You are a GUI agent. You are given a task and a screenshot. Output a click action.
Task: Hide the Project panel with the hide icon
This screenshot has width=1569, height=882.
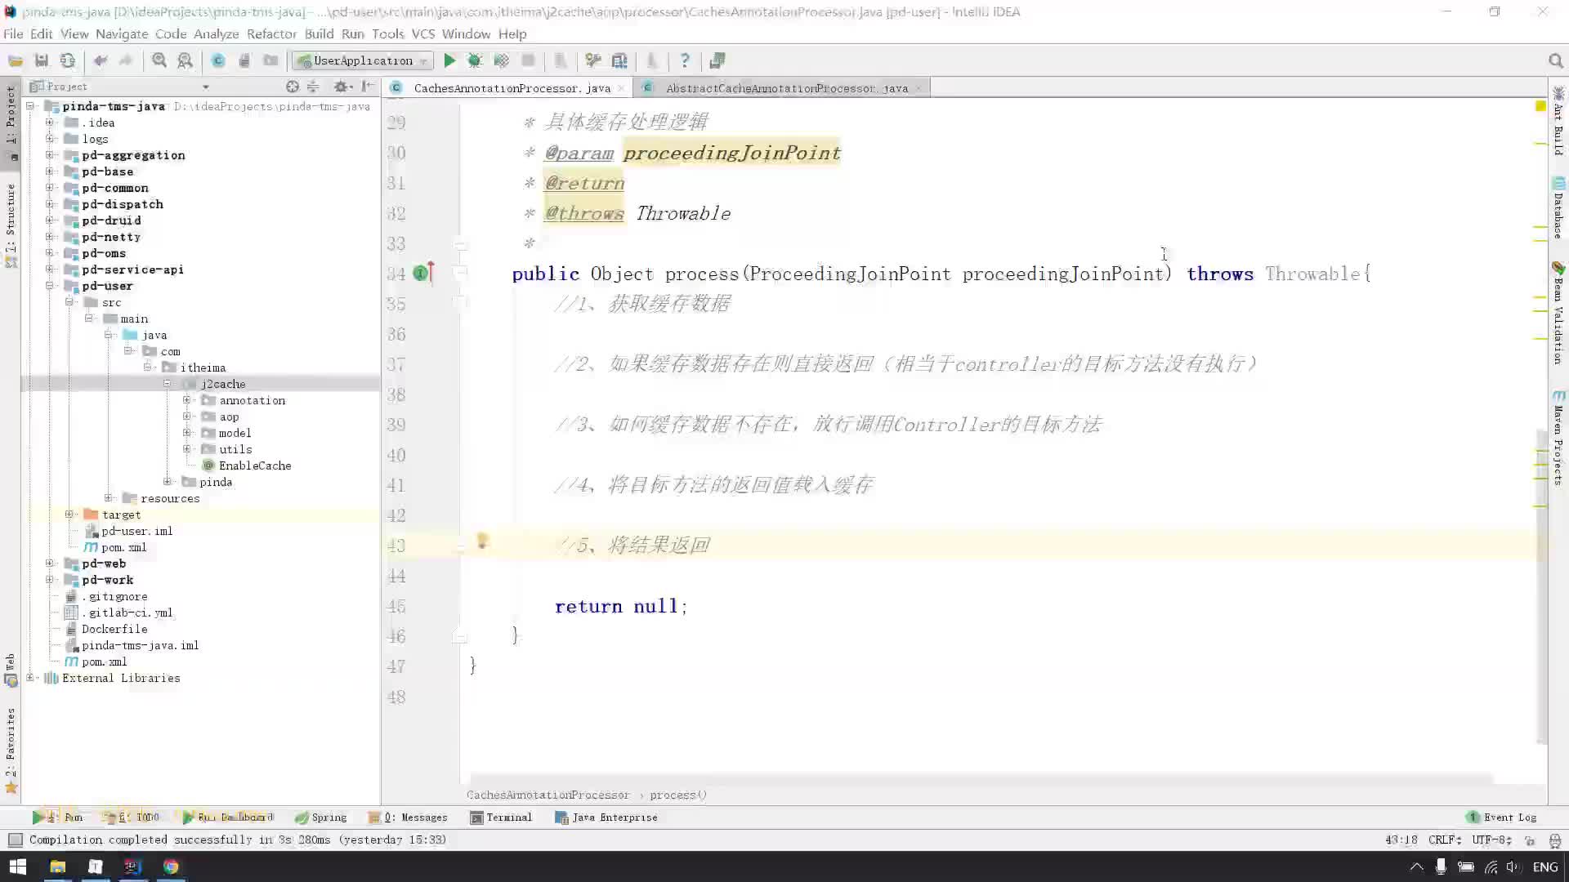[x=369, y=87]
